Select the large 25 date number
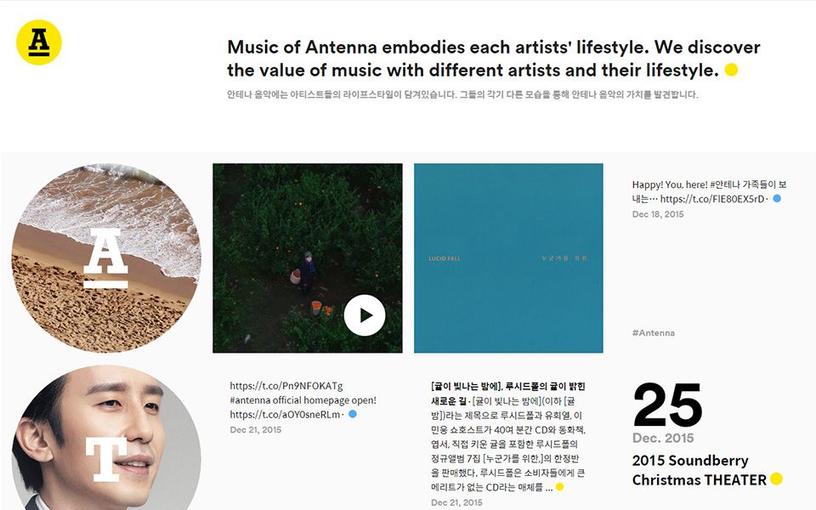The height and width of the screenshot is (510, 816). pos(668,405)
